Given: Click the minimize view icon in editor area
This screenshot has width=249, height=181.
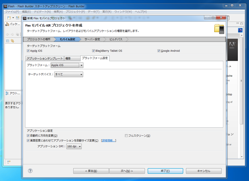Looking at the screenshot, I should [238, 24].
